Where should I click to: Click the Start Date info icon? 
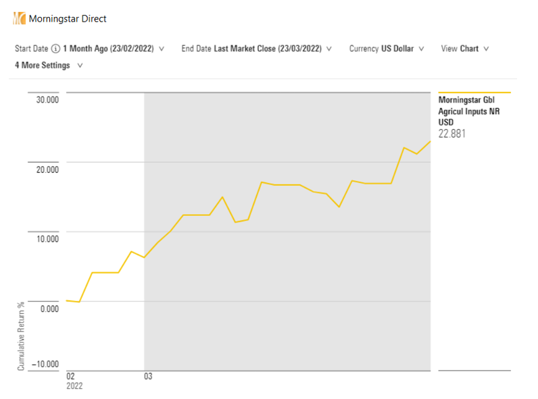tap(55, 49)
